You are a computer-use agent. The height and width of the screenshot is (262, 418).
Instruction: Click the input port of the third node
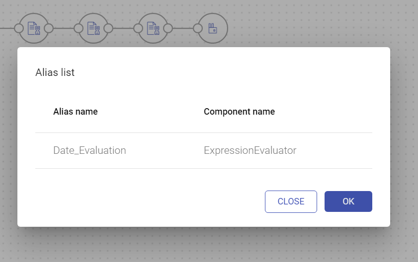point(138,28)
